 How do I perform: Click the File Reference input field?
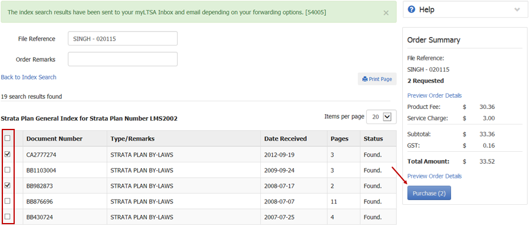pyautogui.click(x=122, y=38)
